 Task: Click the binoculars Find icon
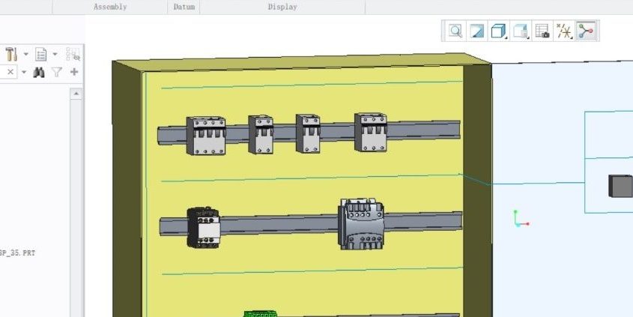tap(39, 72)
